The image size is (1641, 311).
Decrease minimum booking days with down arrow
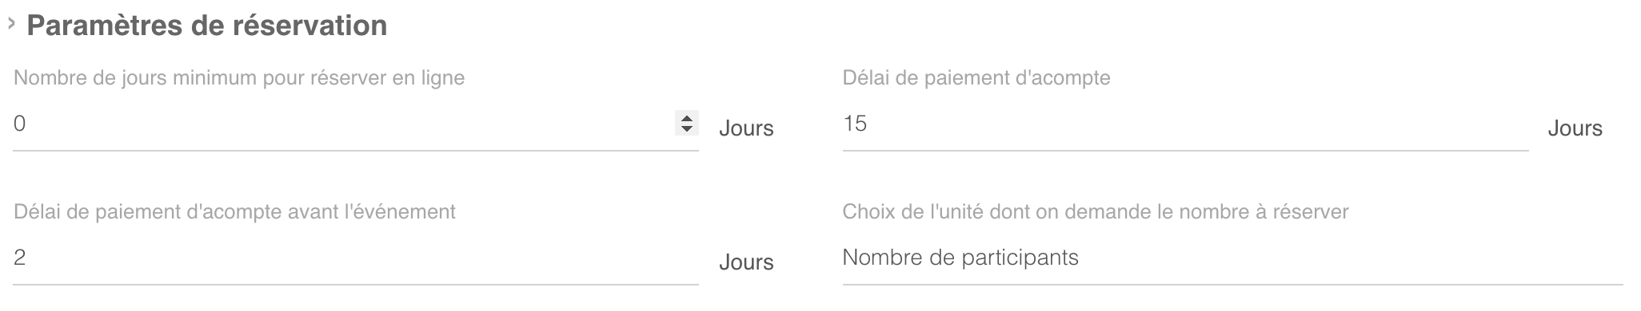click(686, 128)
